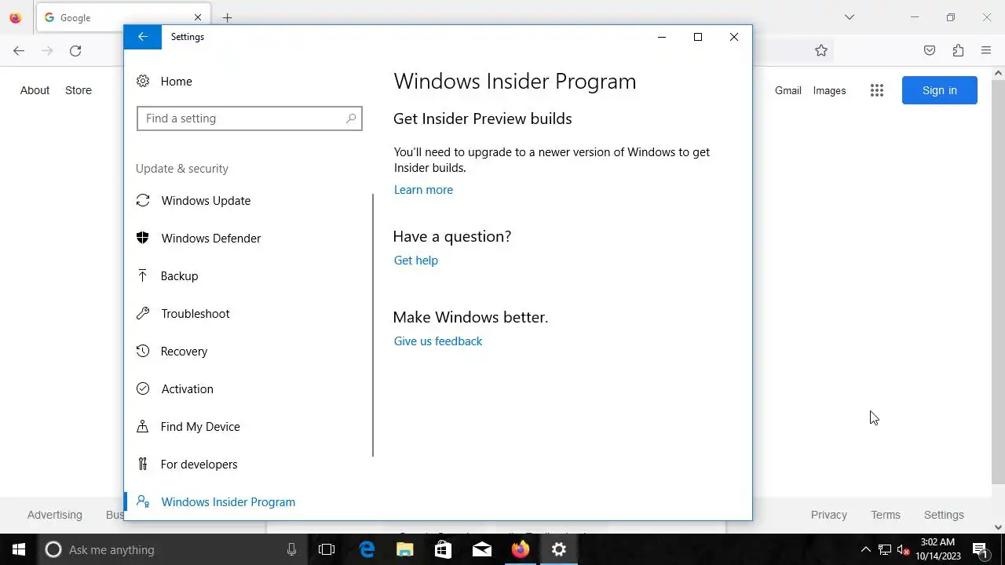The width and height of the screenshot is (1005, 565).
Task: Open Privacy link in Google footer
Action: [829, 515]
